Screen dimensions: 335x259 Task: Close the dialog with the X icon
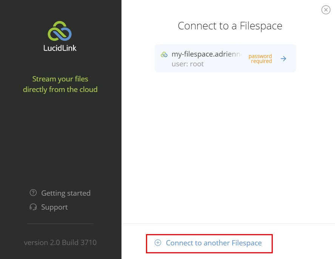coord(326,10)
